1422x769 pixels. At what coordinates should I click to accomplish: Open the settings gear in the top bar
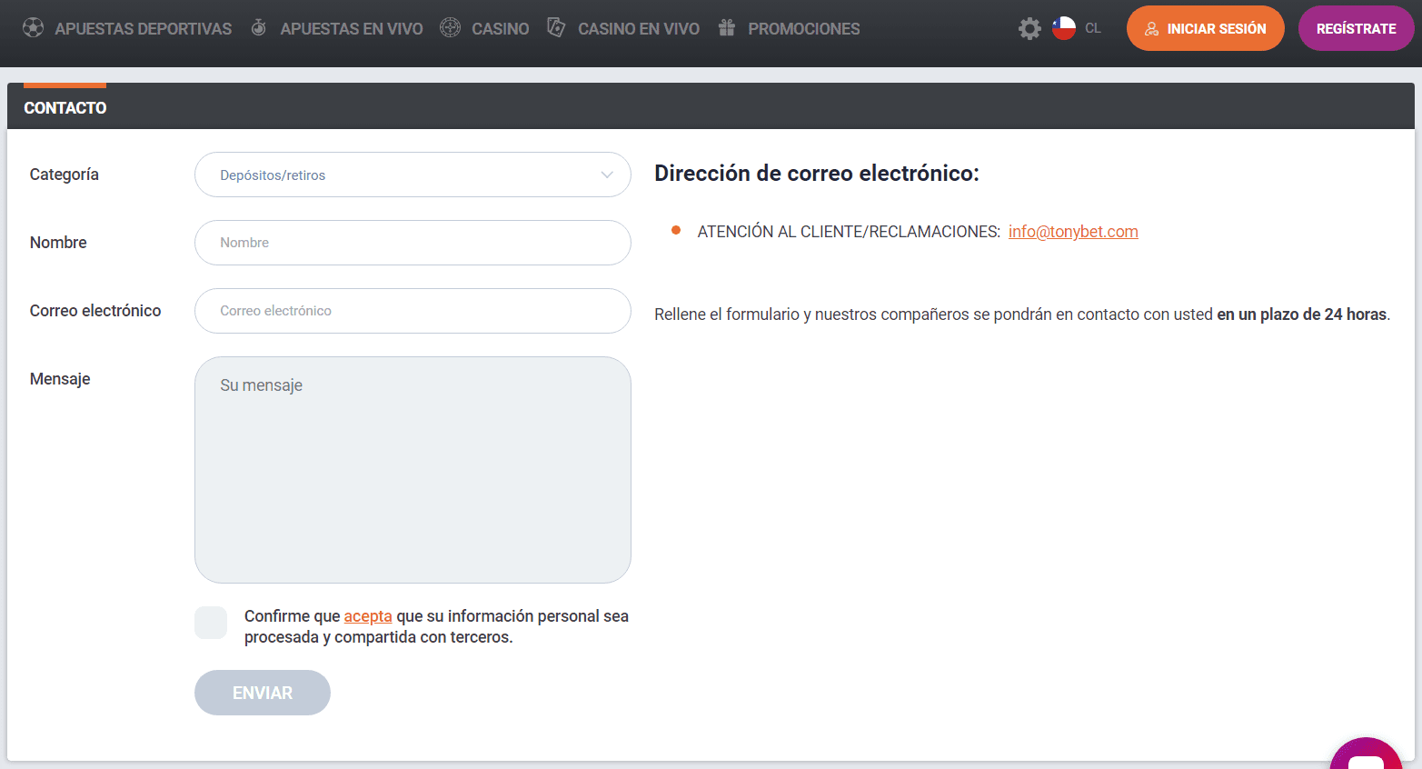(1029, 28)
